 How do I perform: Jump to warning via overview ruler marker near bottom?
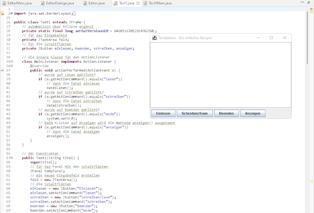pos(311,181)
